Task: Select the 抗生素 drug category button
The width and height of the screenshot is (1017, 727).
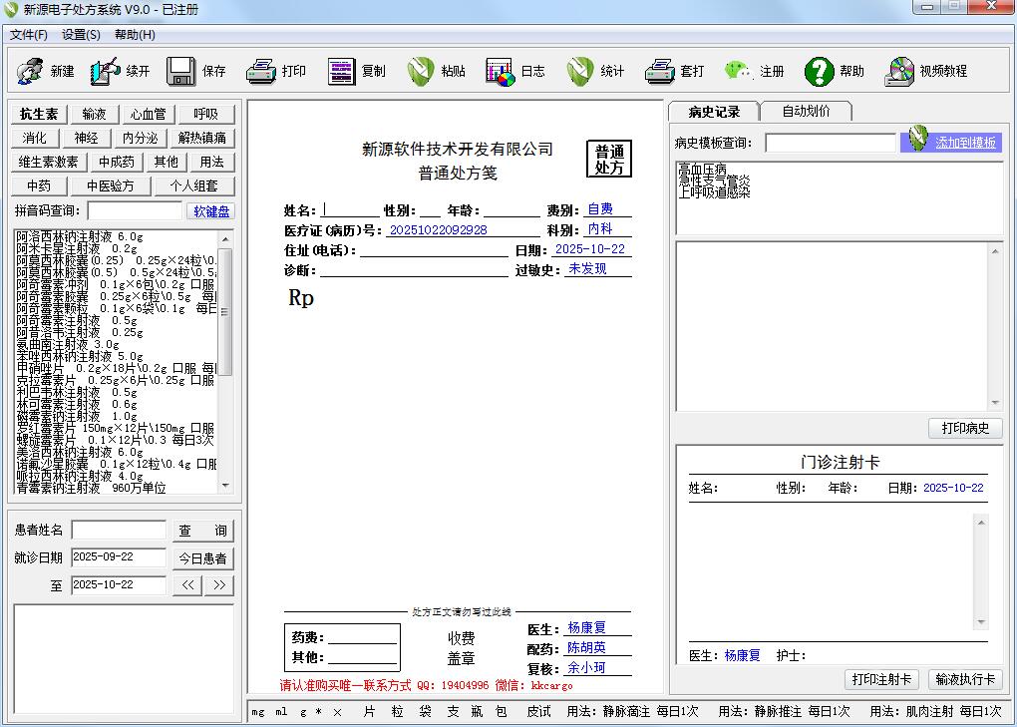Action: [39, 114]
